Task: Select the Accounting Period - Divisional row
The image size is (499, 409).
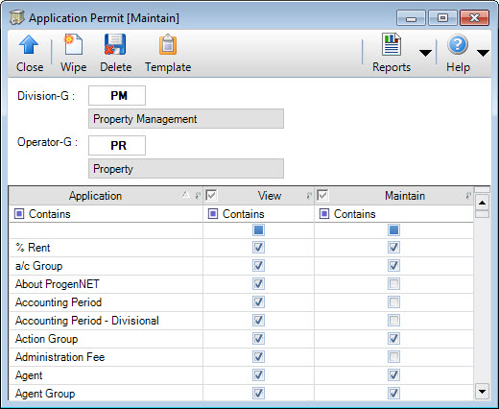Action: click(x=241, y=321)
